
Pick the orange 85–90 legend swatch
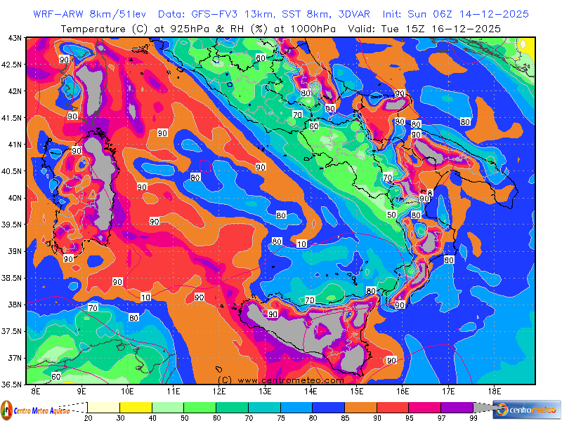360,408
